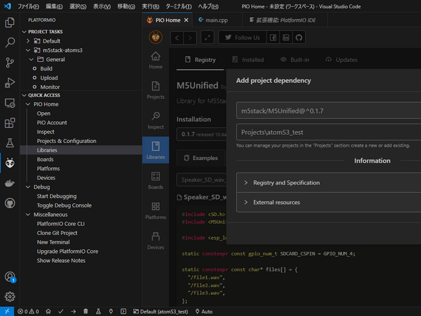421x316 pixels.
Task: Select the Installed libraries tab
Action: [x=248, y=60]
